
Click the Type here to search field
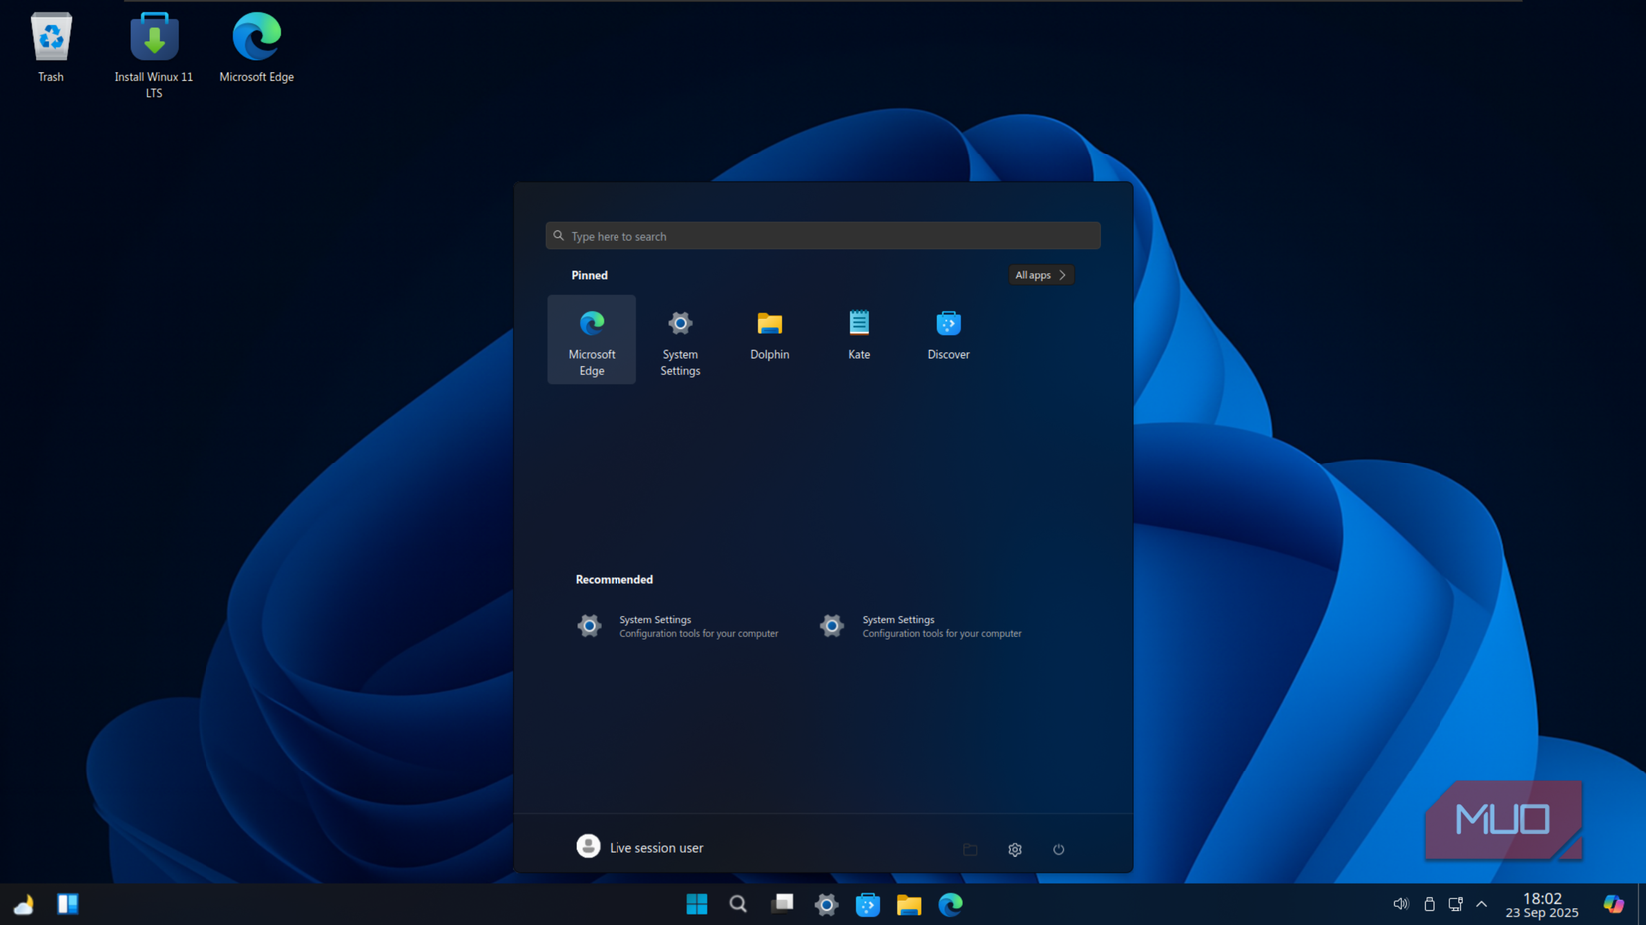click(822, 236)
